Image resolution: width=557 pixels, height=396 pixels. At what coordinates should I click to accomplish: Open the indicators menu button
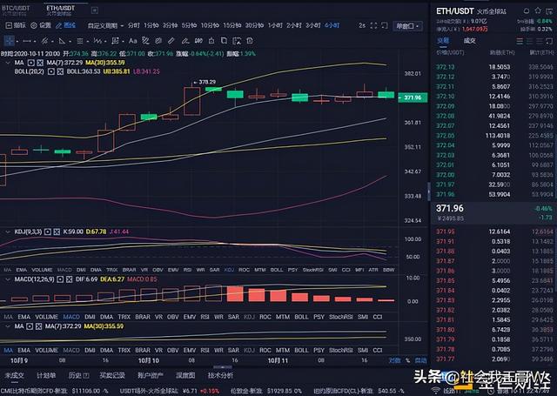click(x=16, y=25)
